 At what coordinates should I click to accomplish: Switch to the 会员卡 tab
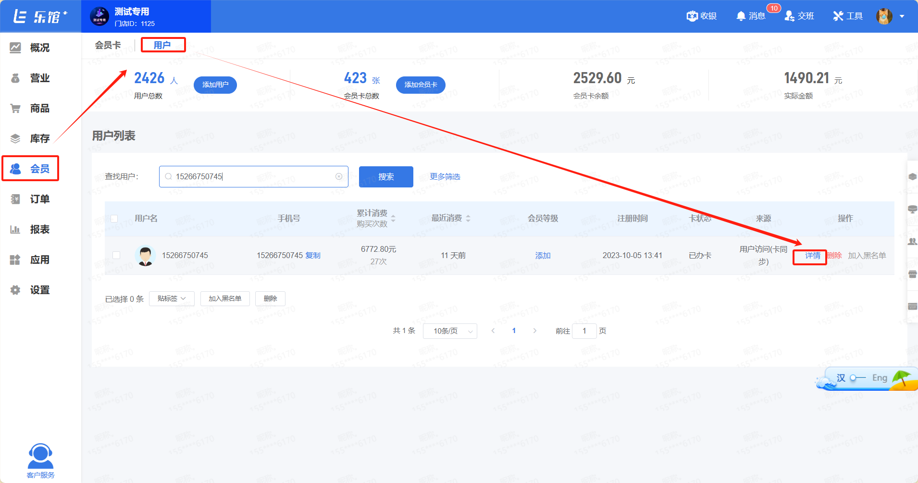click(108, 45)
